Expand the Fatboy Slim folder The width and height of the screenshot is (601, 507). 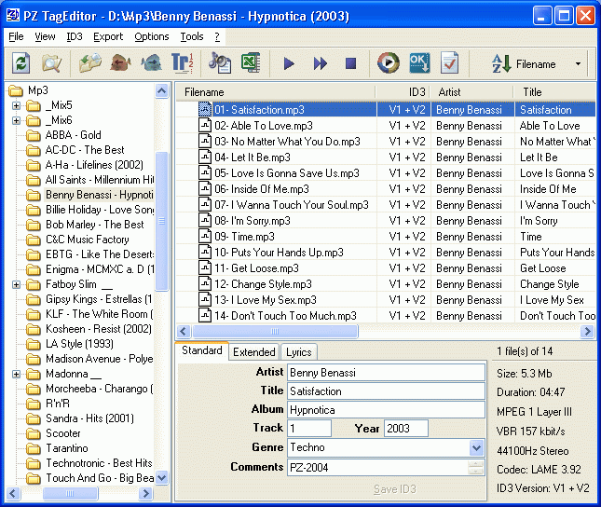tap(16, 284)
